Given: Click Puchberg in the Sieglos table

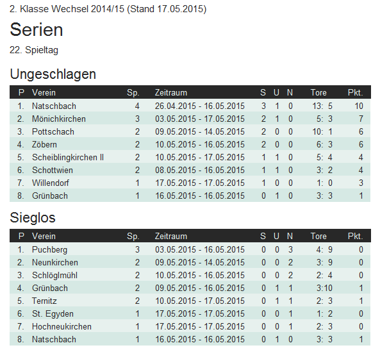Looking at the screenshot, I should [x=50, y=249].
